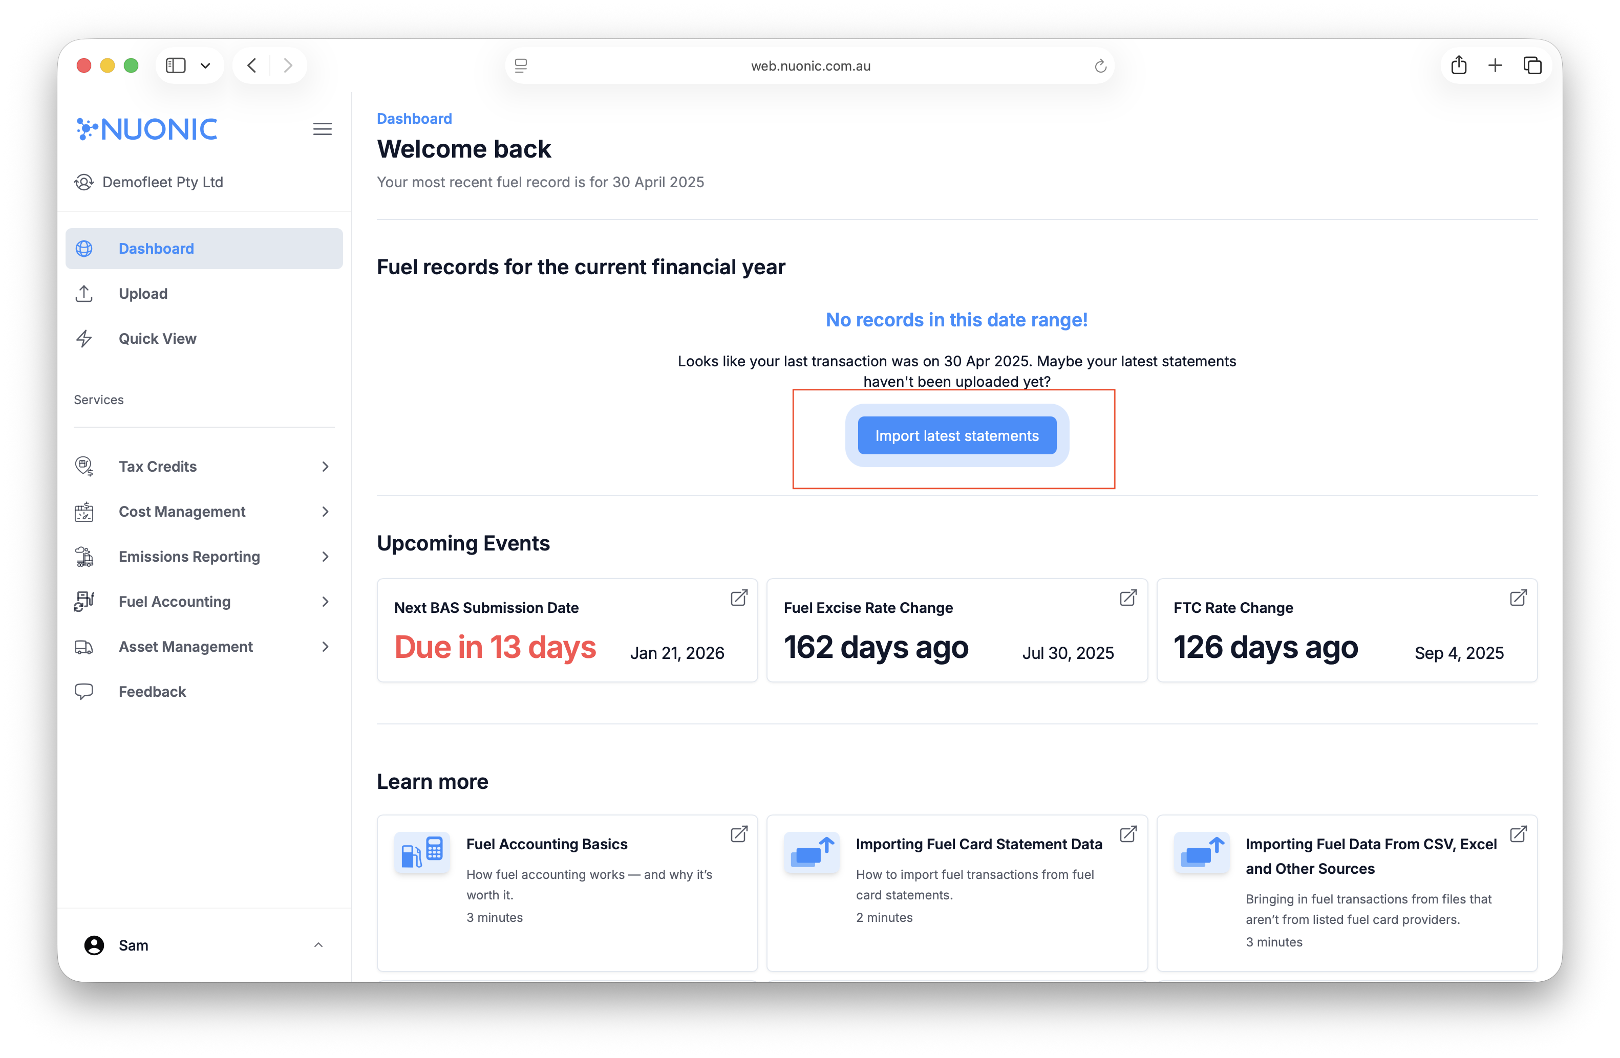Expand the Emissions Reporting section
This screenshot has height=1058, width=1620.
[325, 557]
